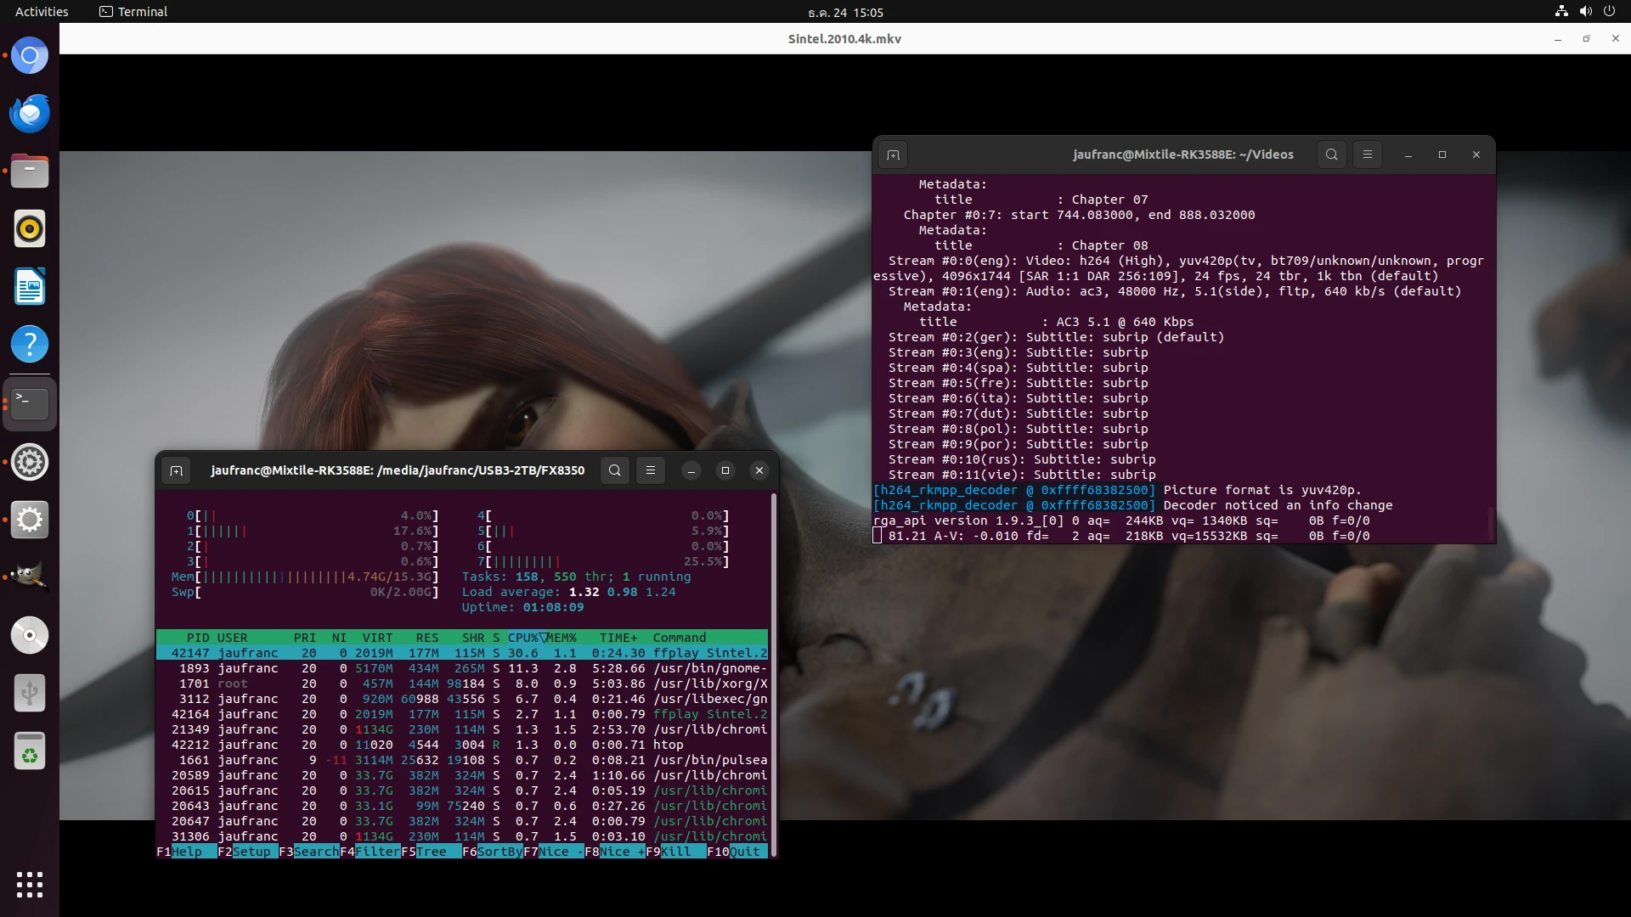Open clock and calendar in top bar
The width and height of the screenshot is (1631, 917).
coord(845,12)
